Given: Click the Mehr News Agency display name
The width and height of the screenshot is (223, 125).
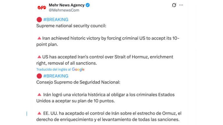Looking at the screenshot, I should tap(66, 5).
